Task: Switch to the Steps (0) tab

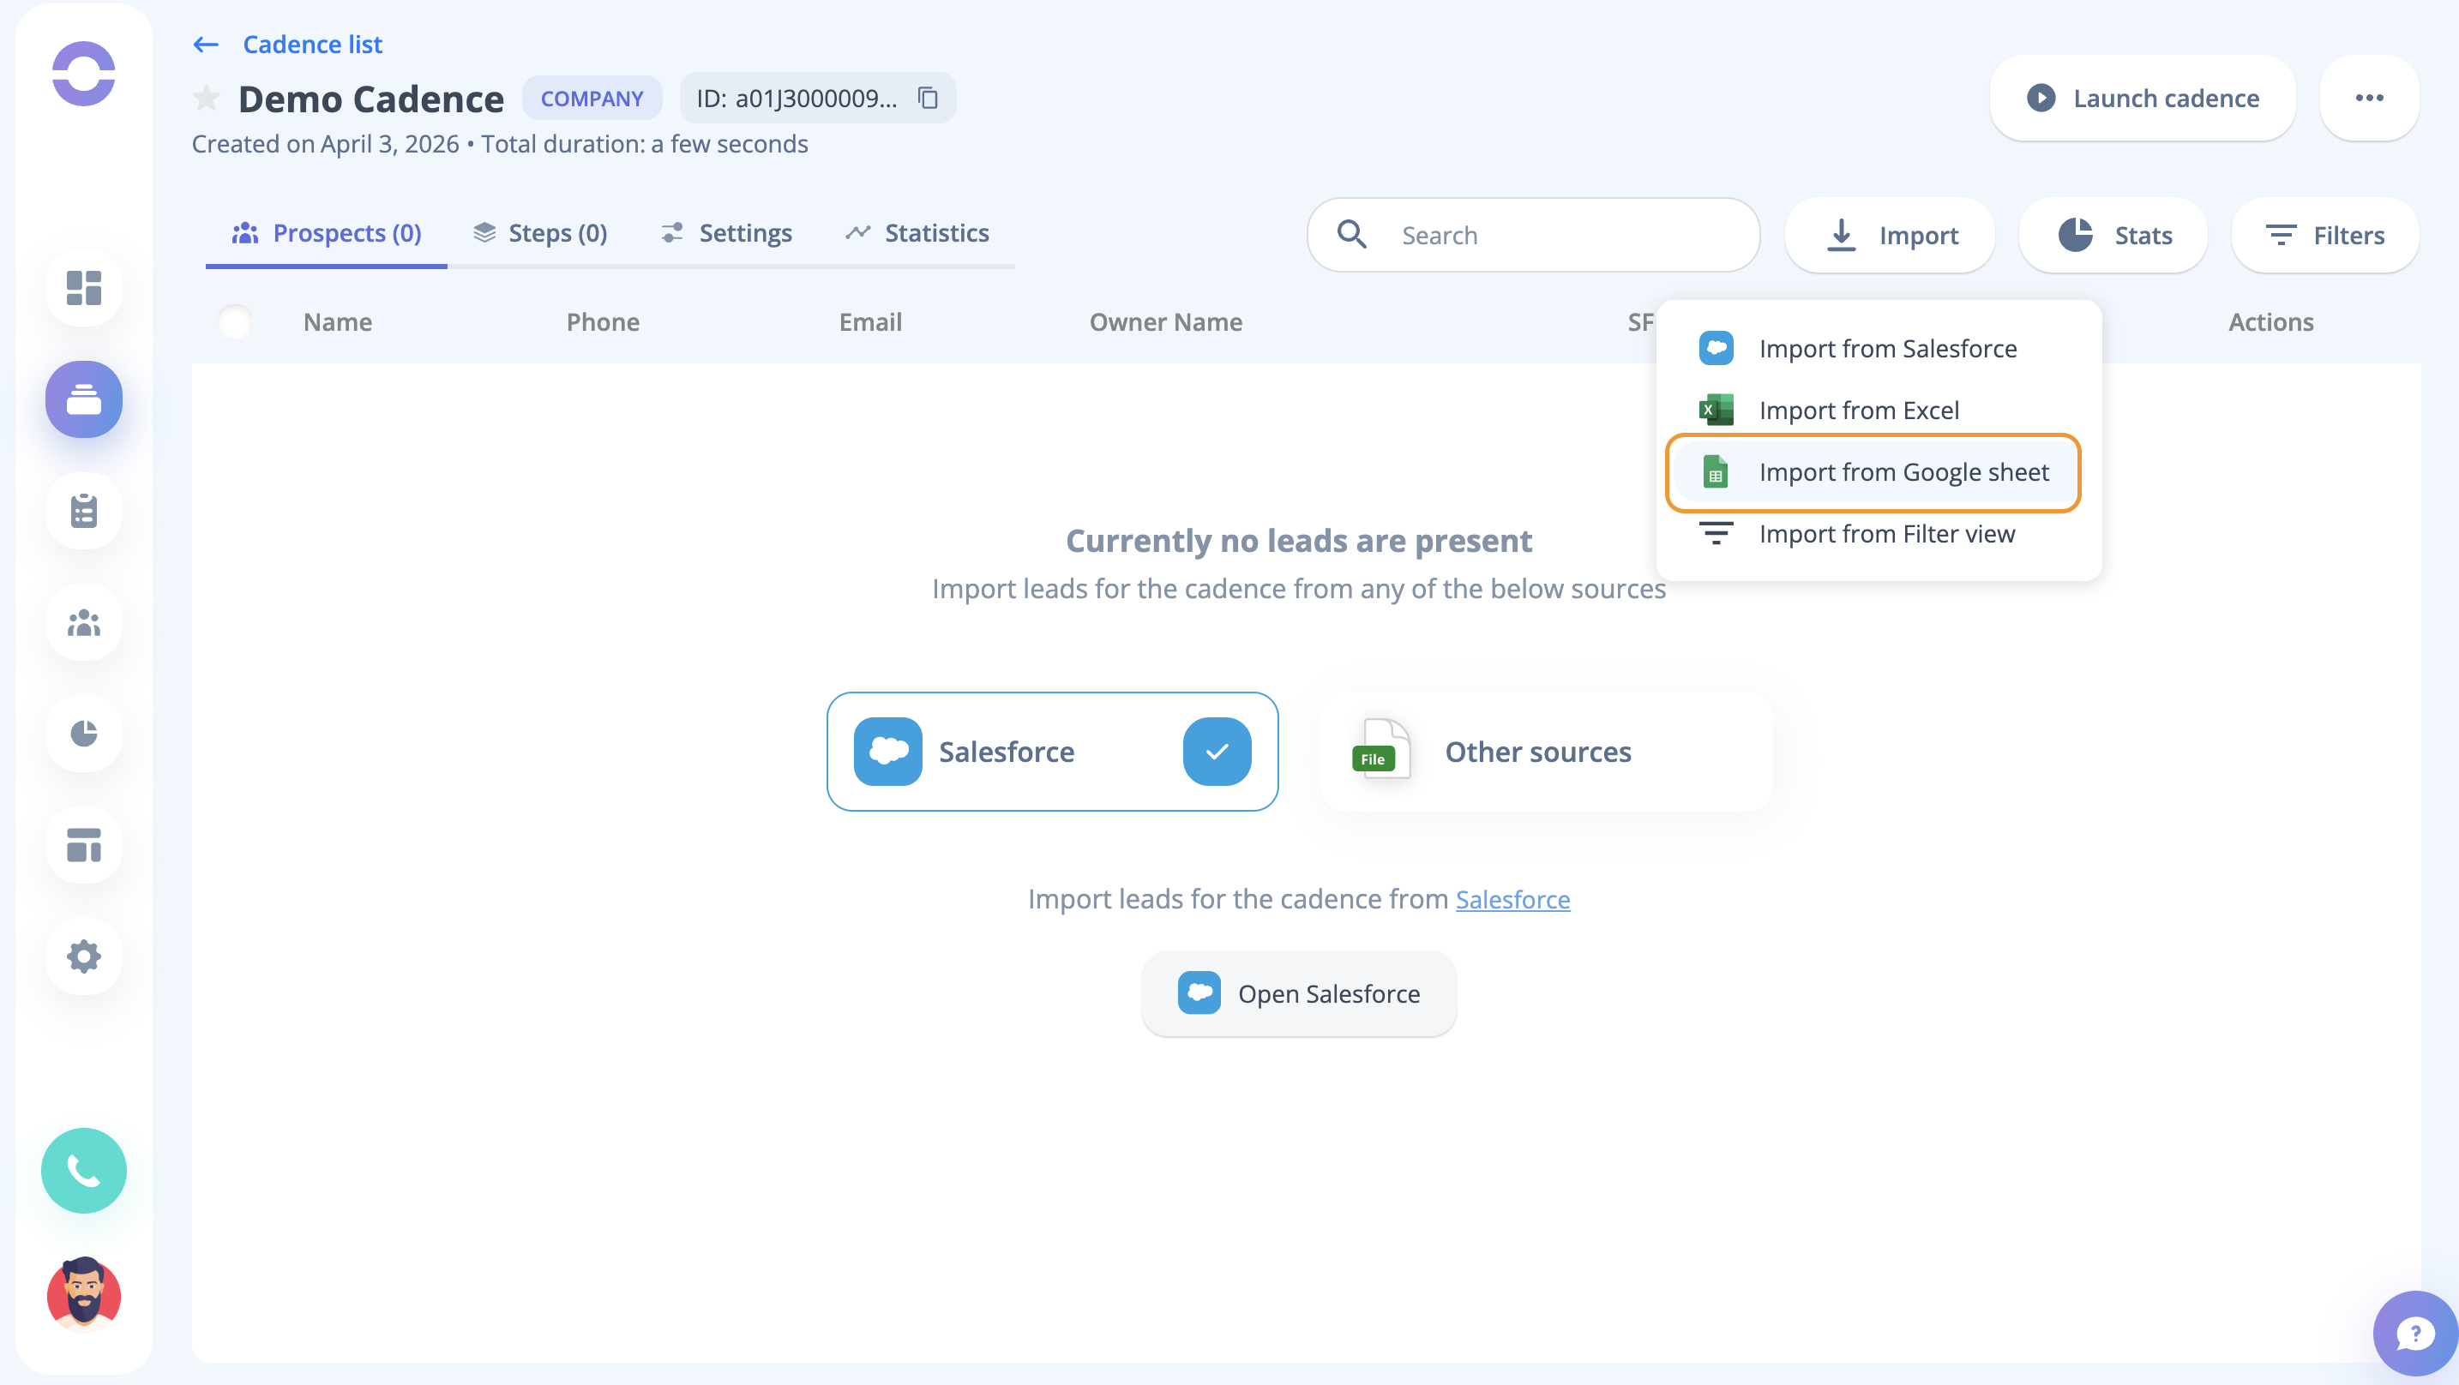Action: click(540, 233)
